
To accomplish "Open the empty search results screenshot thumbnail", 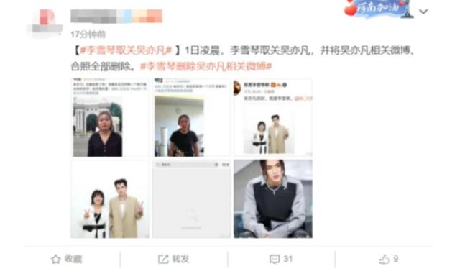I will point(191,199).
